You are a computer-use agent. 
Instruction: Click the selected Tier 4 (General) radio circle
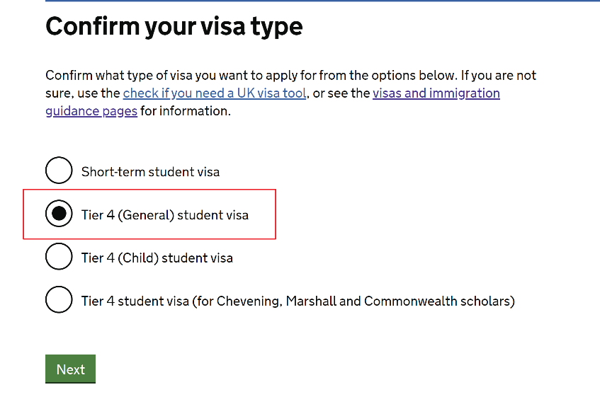(59, 214)
